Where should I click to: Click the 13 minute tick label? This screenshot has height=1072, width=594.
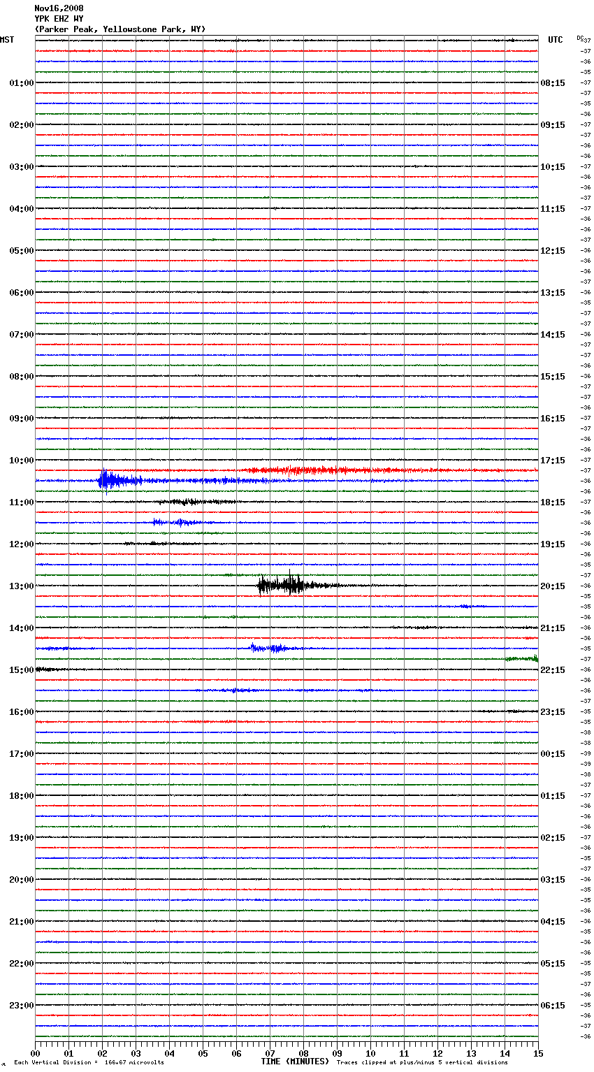(x=471, y=1053)
